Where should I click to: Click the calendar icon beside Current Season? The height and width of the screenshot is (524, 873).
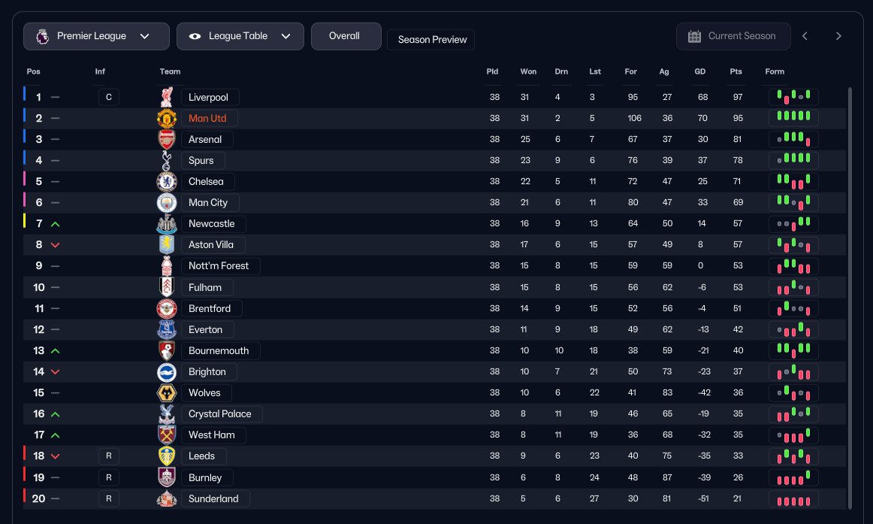click(694, 36)
